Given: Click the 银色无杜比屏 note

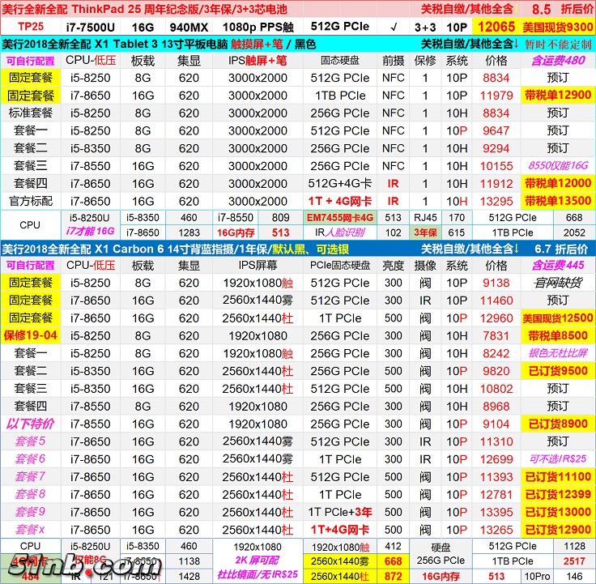Looking at the screenshot, I should 558,353.
